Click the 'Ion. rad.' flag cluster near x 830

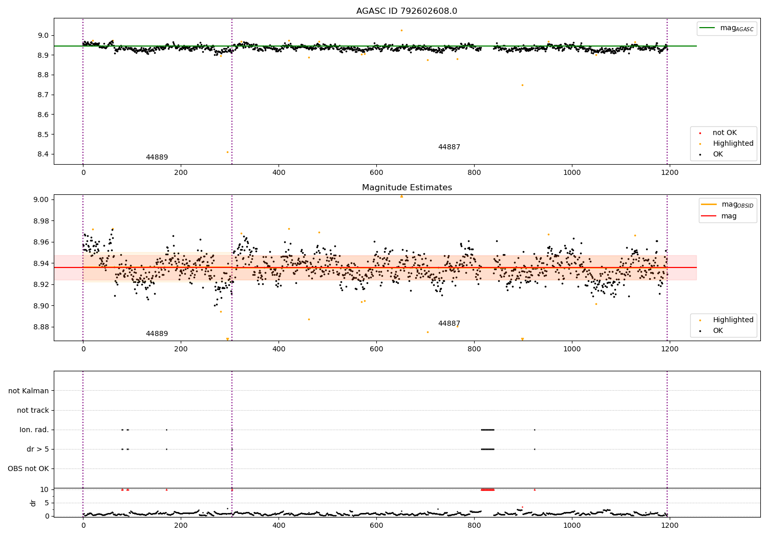coord(487,430)
